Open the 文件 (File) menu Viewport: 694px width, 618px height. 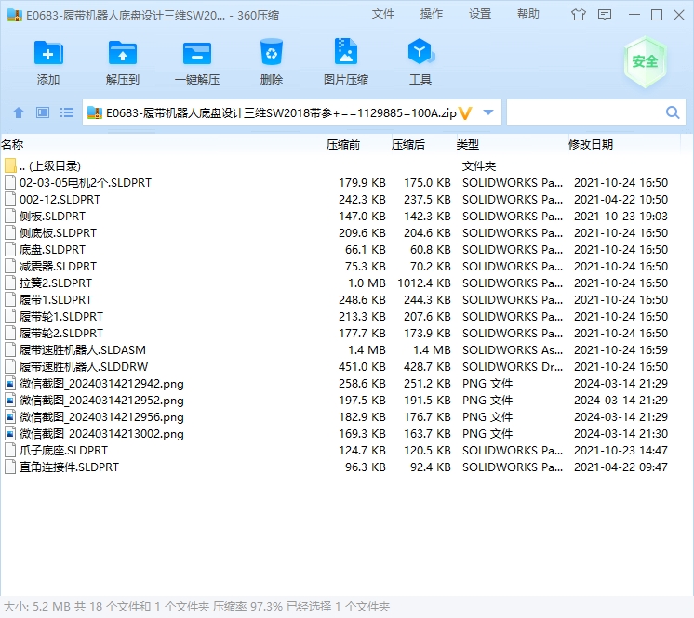tap(383, 14)
